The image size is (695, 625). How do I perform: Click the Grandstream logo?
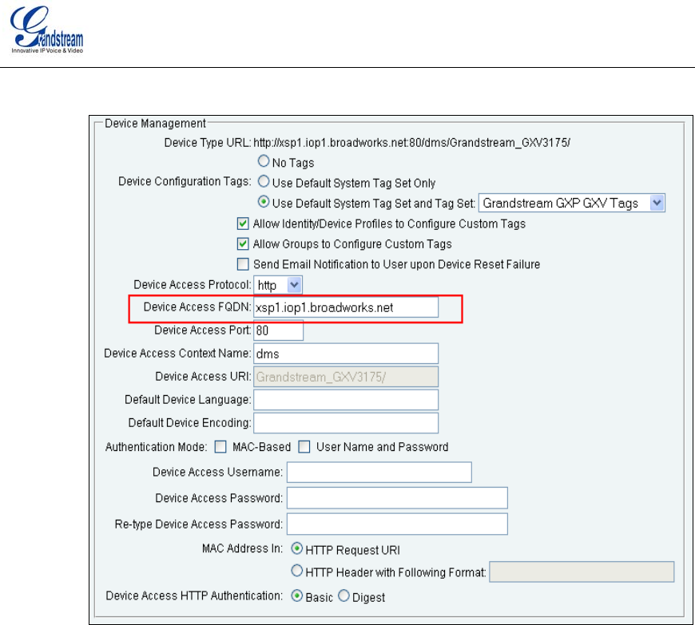tap(48, 32)
